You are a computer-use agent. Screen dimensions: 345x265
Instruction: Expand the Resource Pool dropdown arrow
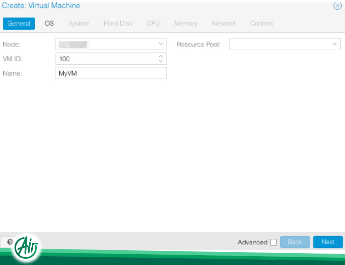[x=335, y=44]
